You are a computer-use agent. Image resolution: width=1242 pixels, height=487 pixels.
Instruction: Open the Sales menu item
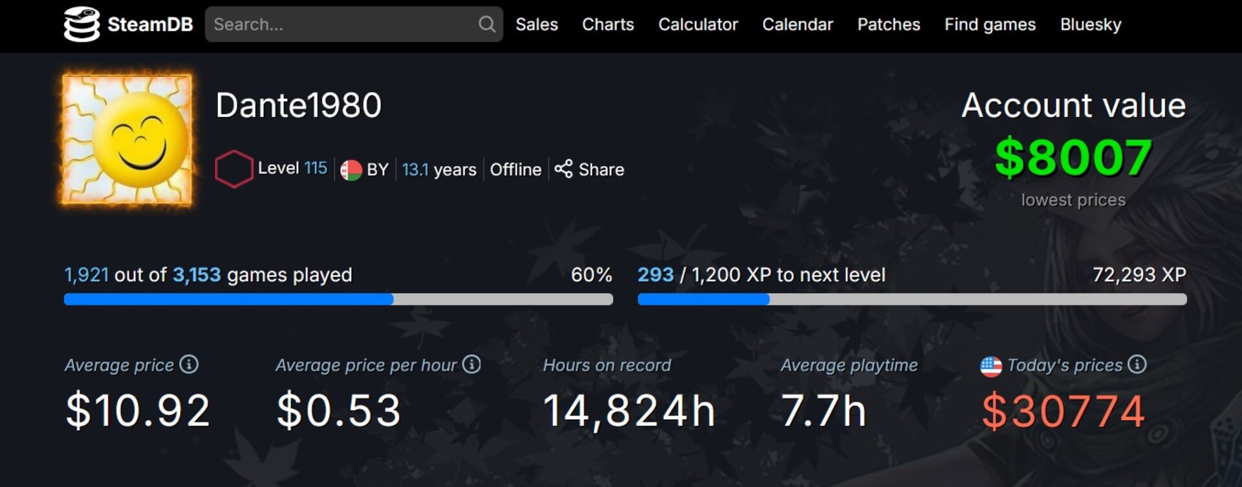[x=536, y=25]
